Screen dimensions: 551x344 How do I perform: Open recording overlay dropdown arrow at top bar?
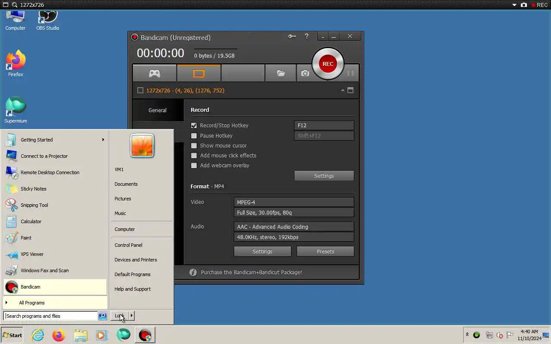(x=514, y=5)
